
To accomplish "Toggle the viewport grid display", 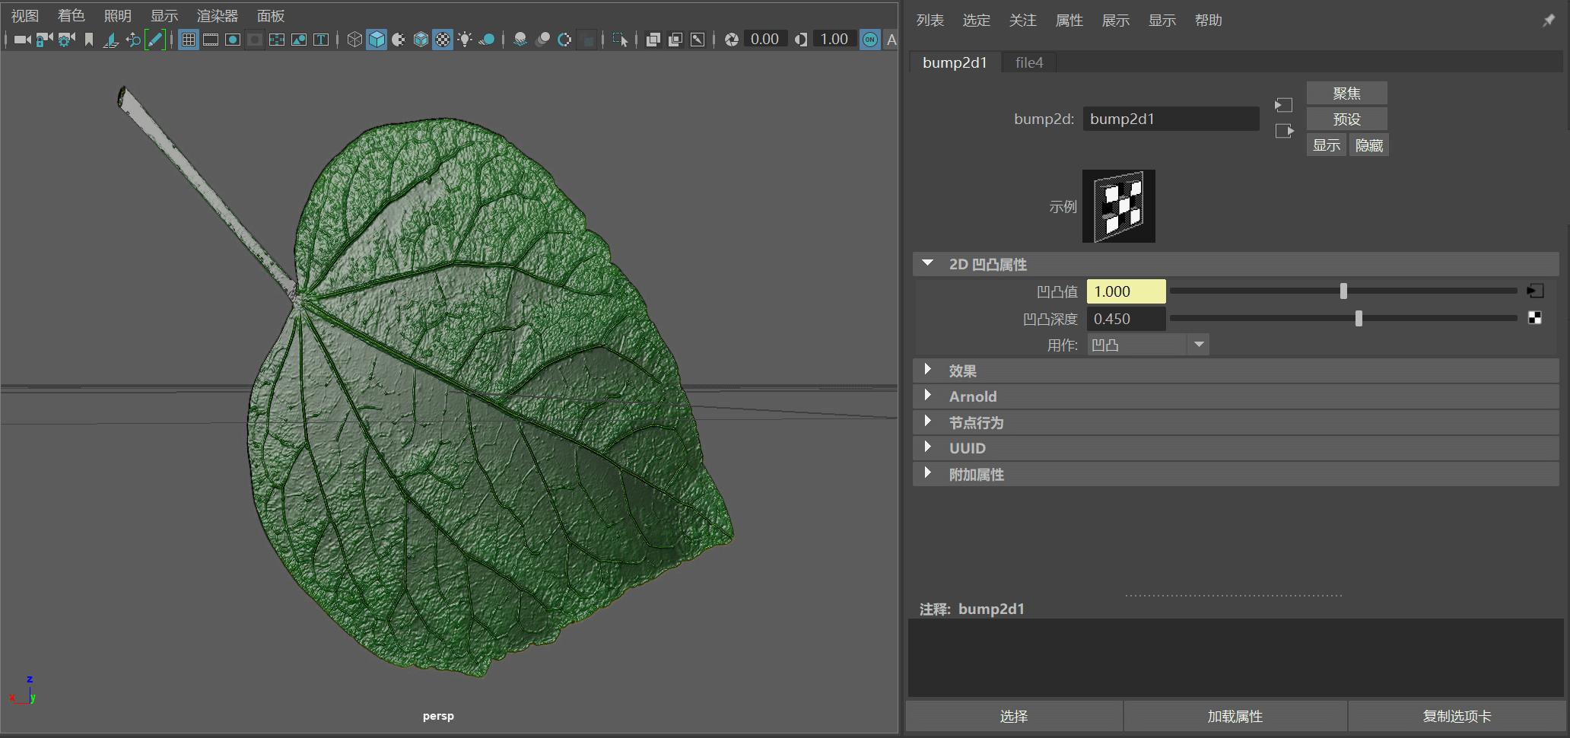I will tap(189, 40).
